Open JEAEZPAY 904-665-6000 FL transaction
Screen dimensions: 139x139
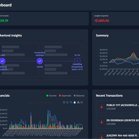pos(117,135)
